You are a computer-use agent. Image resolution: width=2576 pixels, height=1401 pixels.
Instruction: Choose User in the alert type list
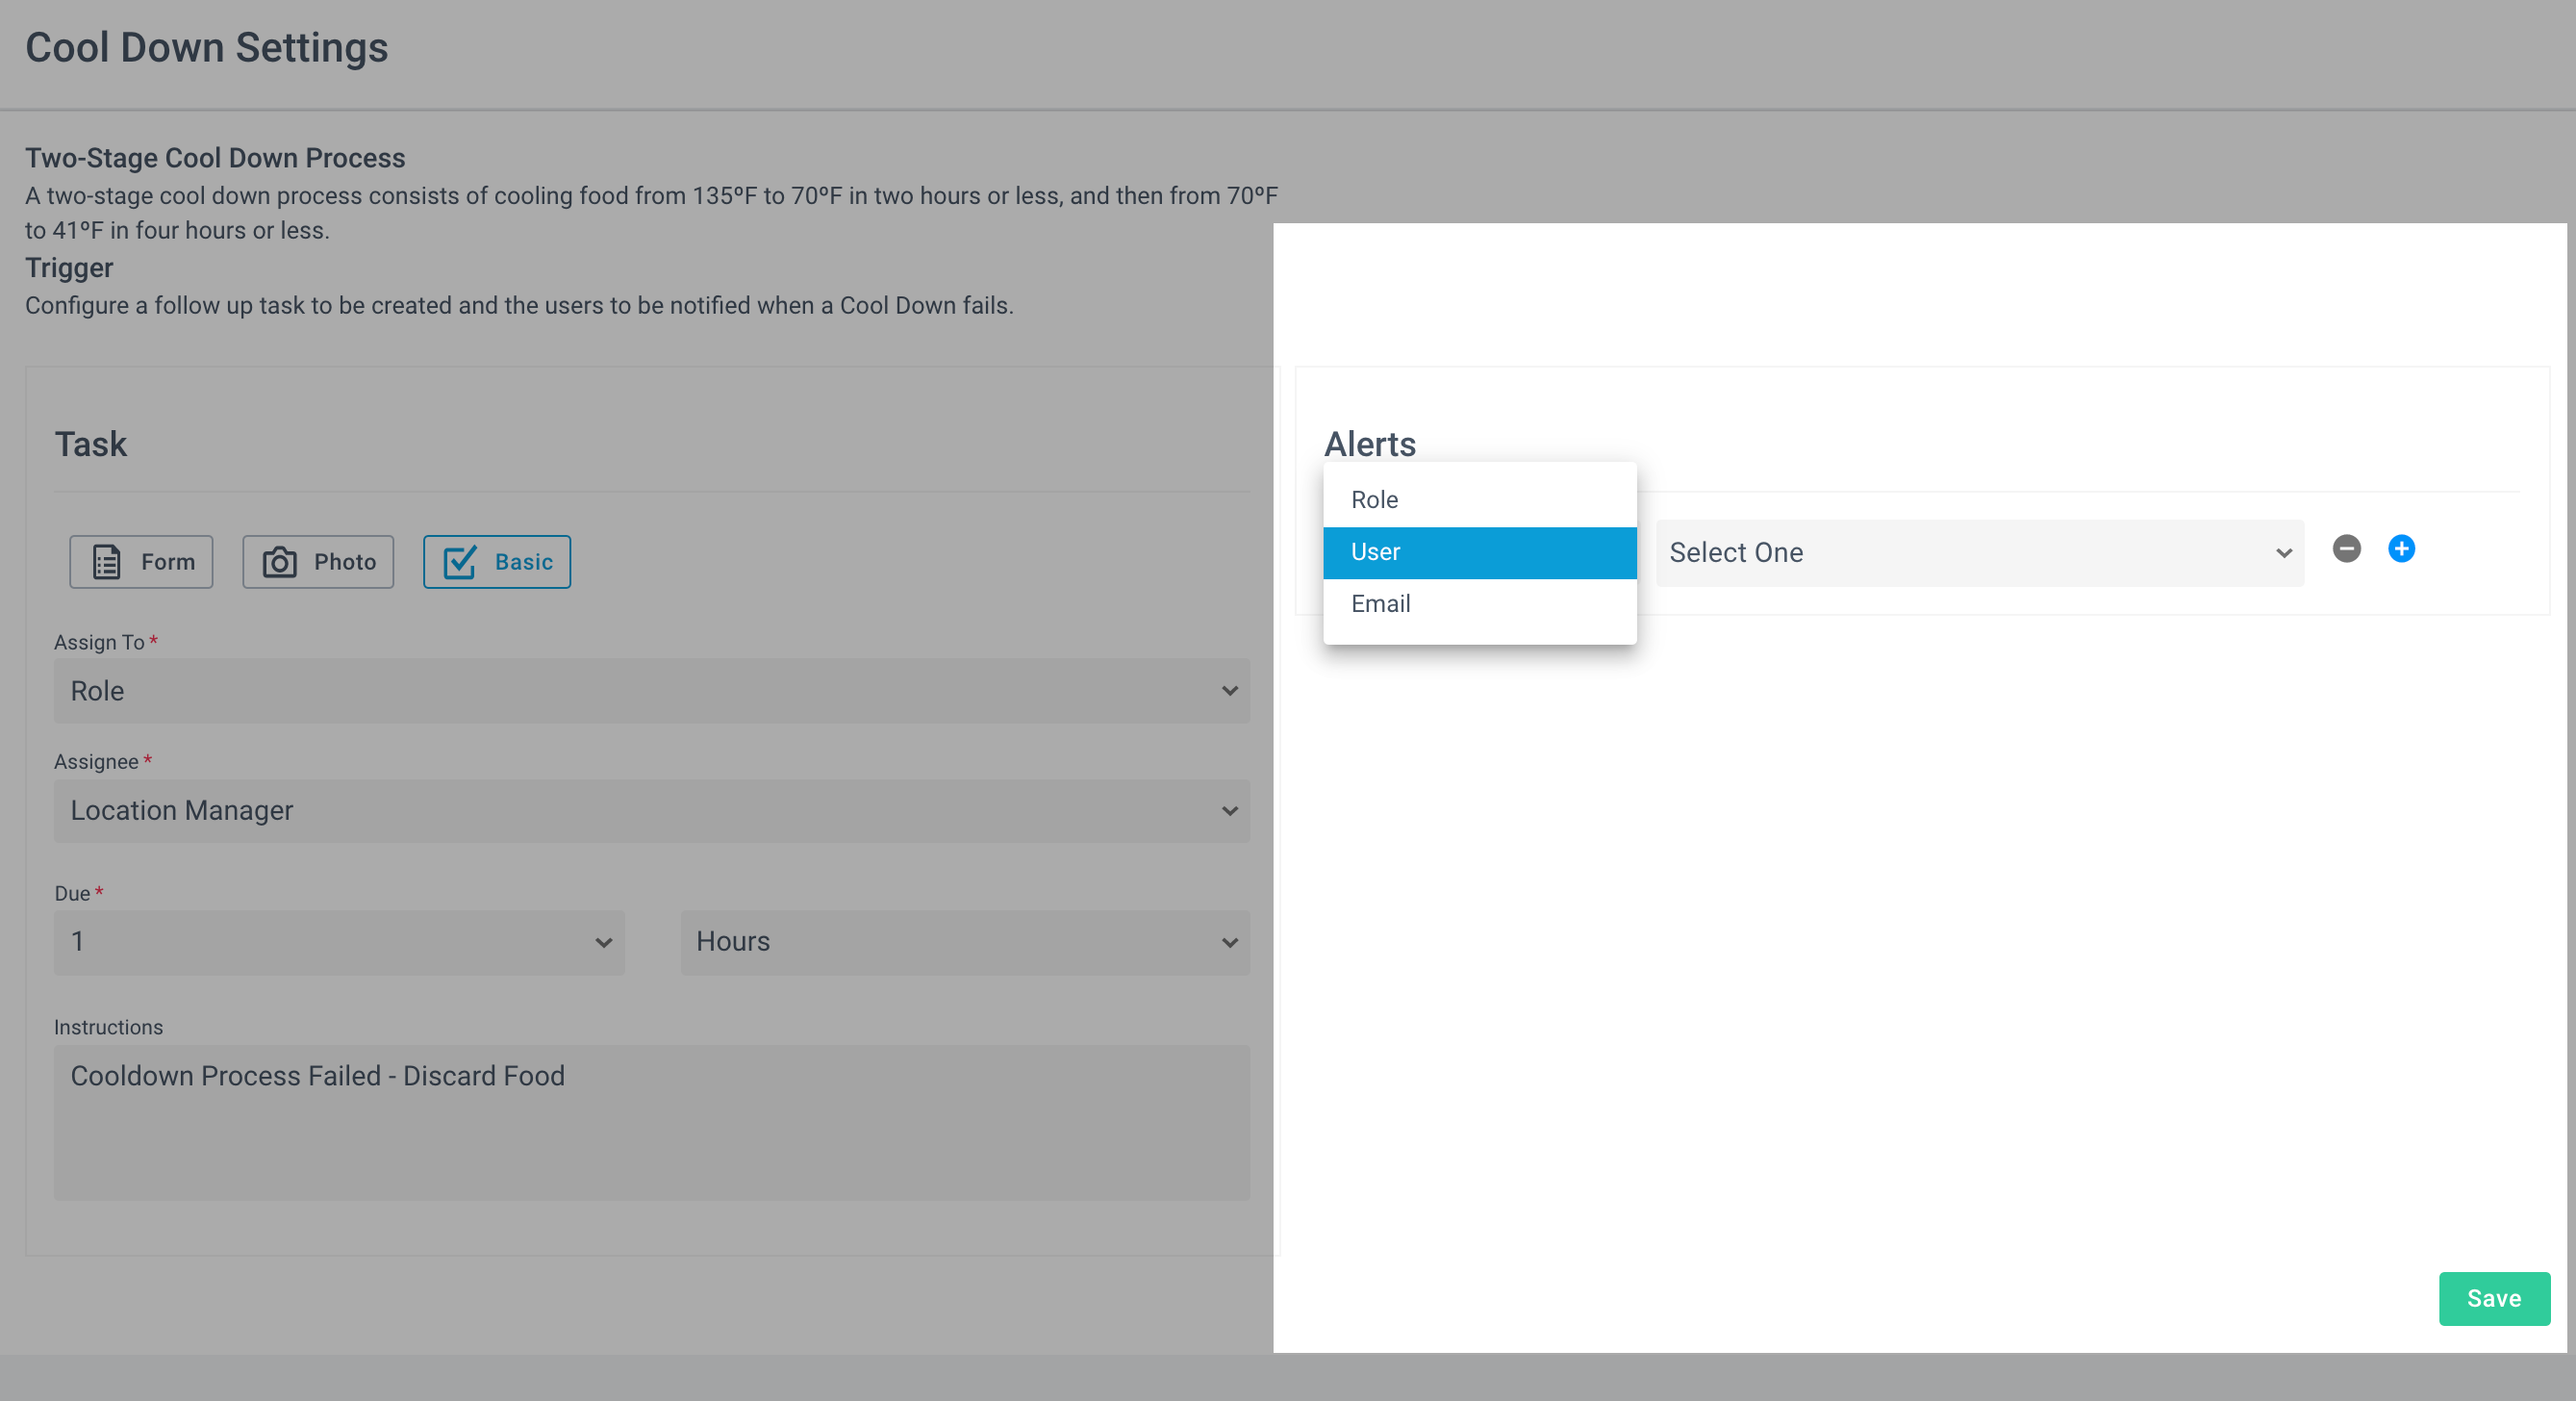(1479, 552)
